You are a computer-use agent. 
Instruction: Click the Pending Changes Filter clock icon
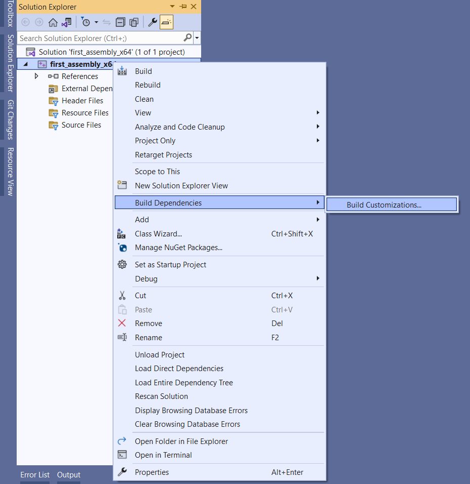click(86, 22)
